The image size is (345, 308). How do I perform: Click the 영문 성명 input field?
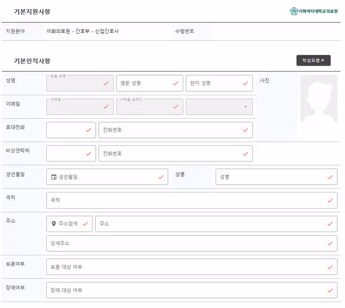click(150, 83)
